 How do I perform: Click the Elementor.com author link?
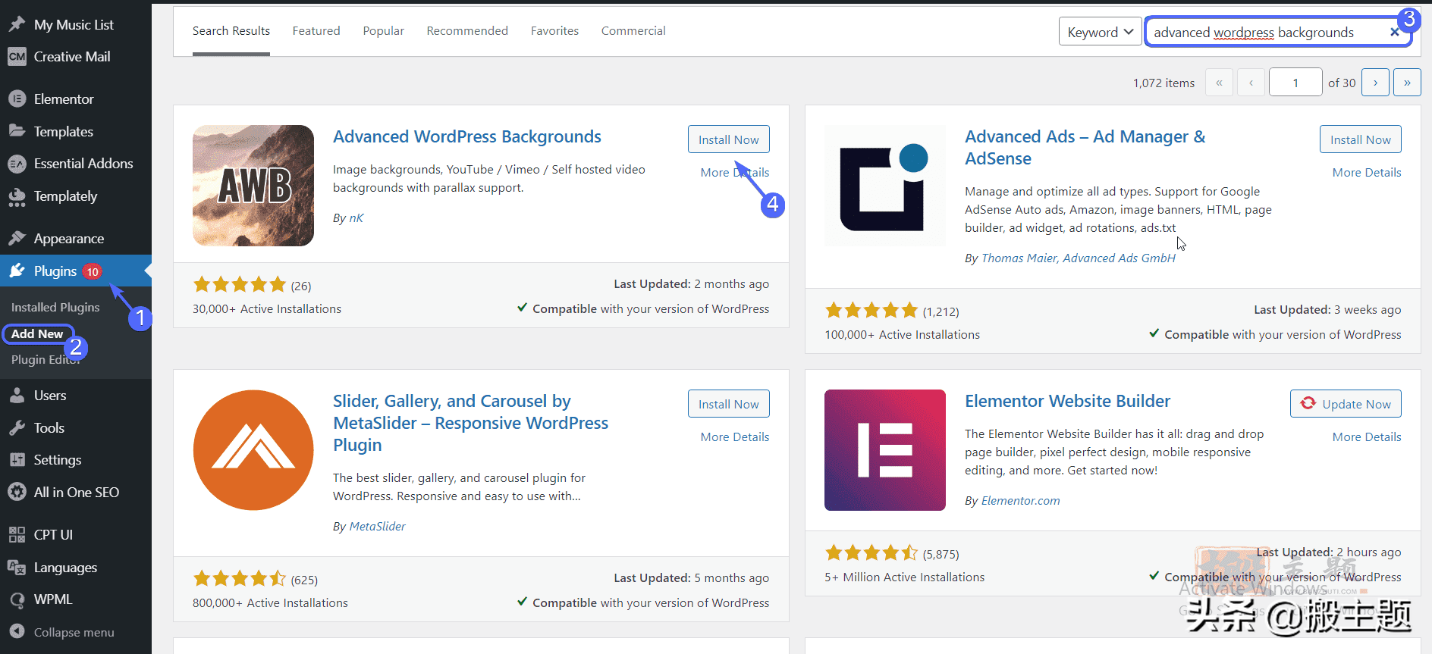(x=1021, y=501)
